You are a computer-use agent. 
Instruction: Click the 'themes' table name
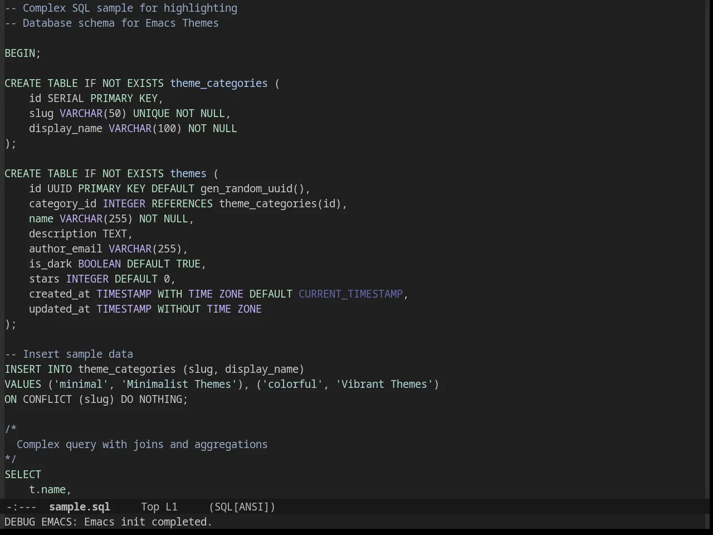[x=188, y=173]
